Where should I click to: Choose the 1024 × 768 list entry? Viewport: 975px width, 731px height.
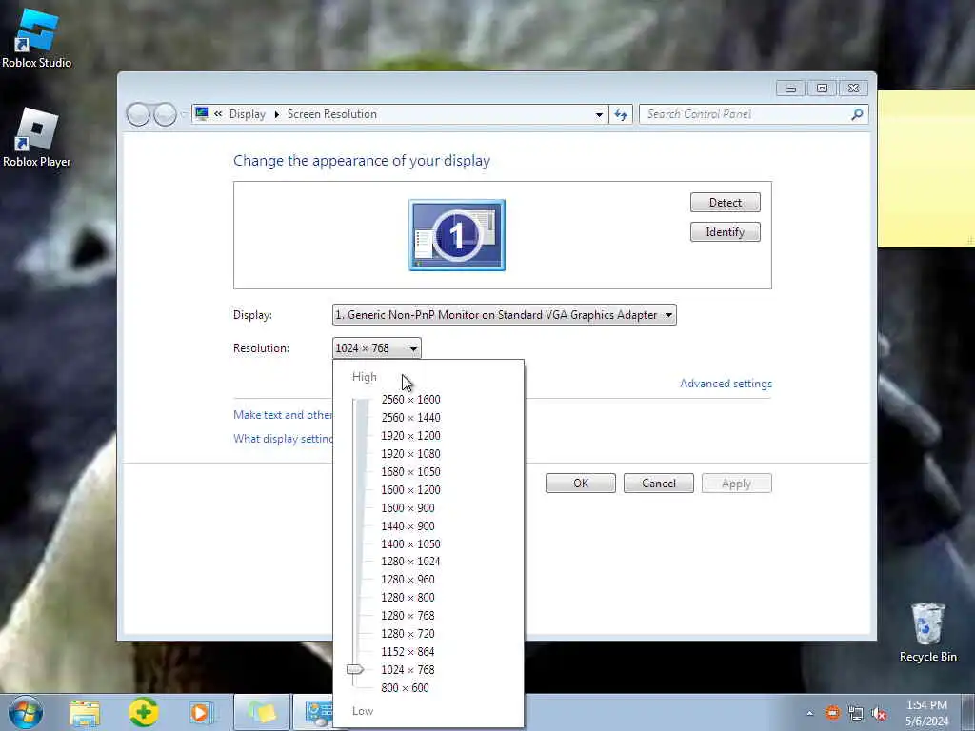pos(408,669)
